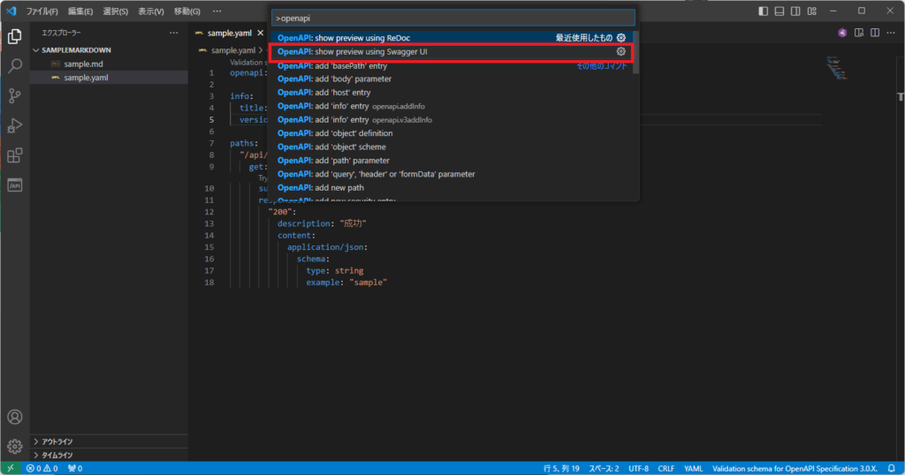Click the editor minimap
The width and height of the screenshot is (905, 475).
click(836, 67)
